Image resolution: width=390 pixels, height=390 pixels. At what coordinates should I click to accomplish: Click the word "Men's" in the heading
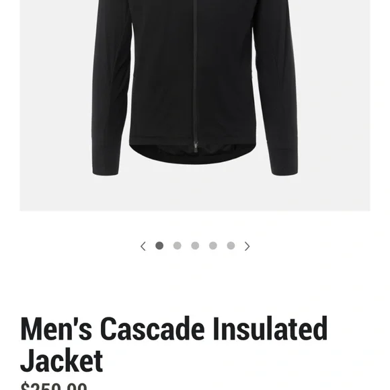click(56, 329)
